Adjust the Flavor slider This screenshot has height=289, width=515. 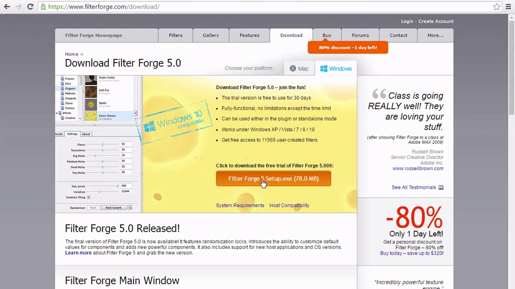(x=102, y=144)
